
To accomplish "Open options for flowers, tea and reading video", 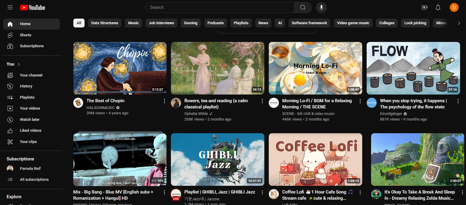I will [x=262, y=101].
